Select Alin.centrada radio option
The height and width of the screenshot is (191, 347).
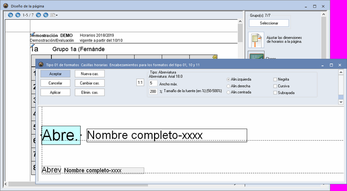tap(228, 93)
